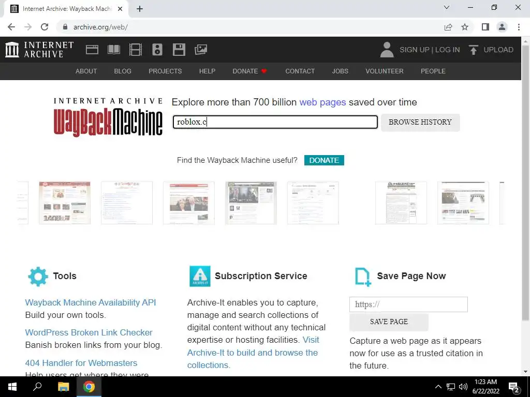The height and width of the screenshot is (397, 530).
Task: Open the Video film-strip icon
Action: pos(136,50)
